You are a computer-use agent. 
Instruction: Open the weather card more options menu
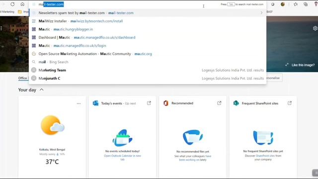79,104
